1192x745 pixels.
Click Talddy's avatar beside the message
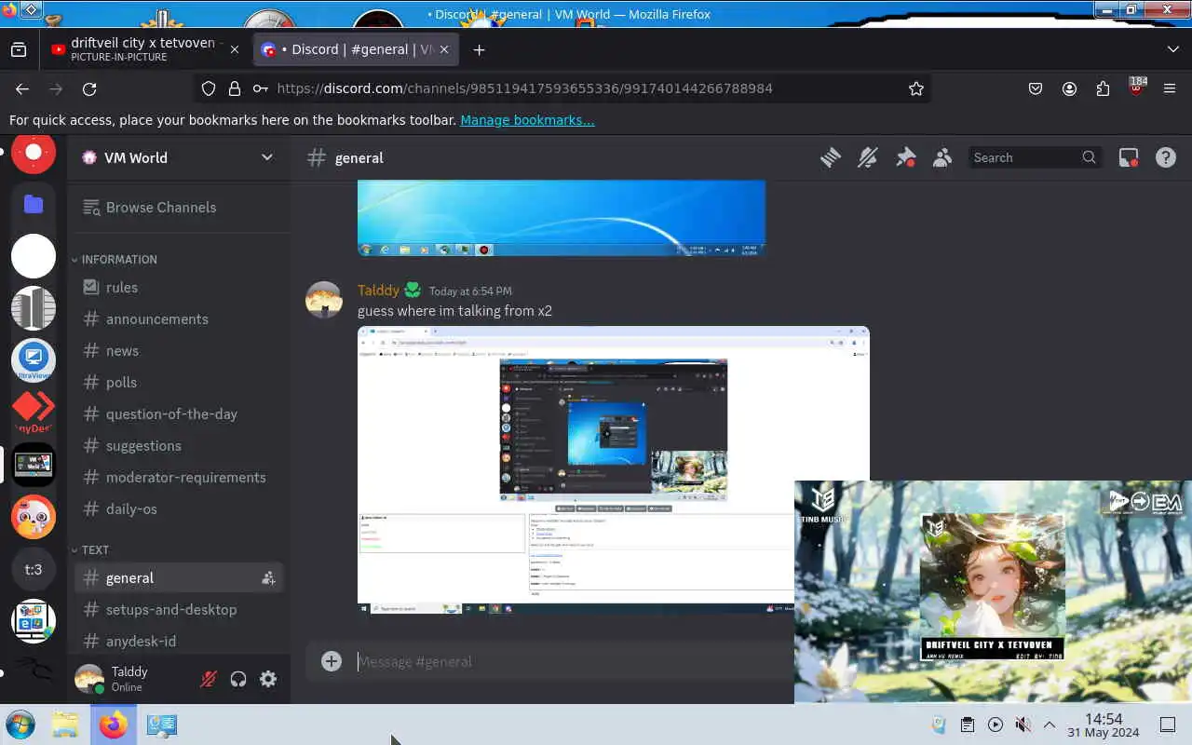pyautogui.click(x=324, y=300)
